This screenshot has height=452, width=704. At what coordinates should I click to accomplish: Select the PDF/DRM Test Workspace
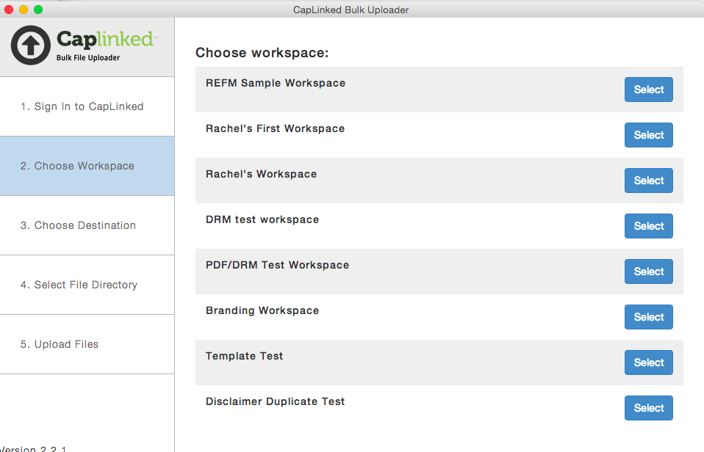(x=648, y=271)
